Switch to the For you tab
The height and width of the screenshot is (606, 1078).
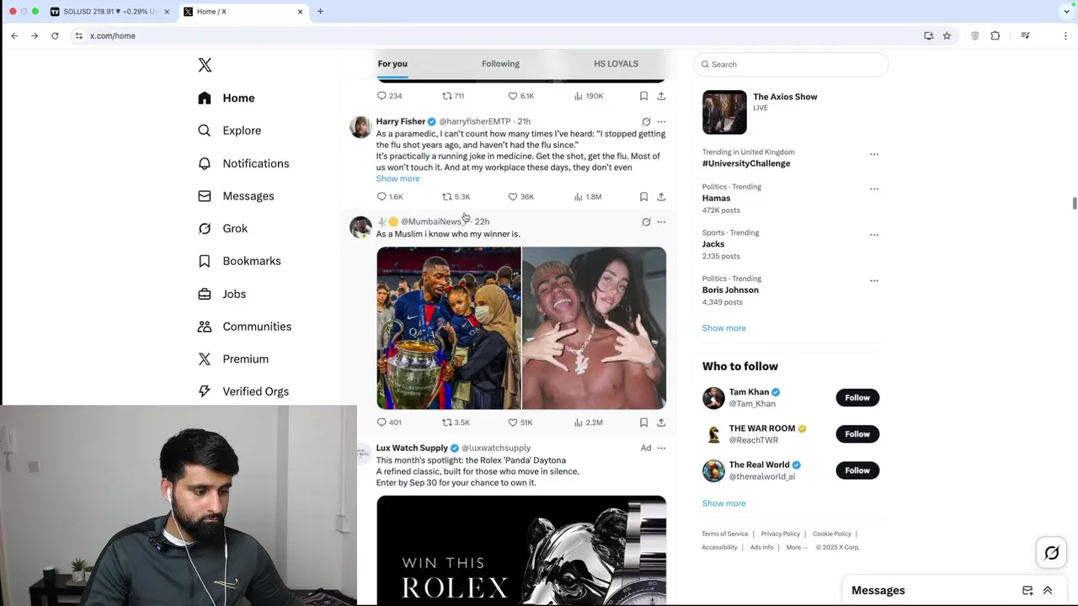(392, 64)
